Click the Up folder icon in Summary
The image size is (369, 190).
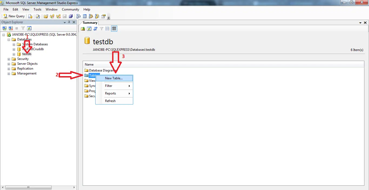click(x=83, y=29)
